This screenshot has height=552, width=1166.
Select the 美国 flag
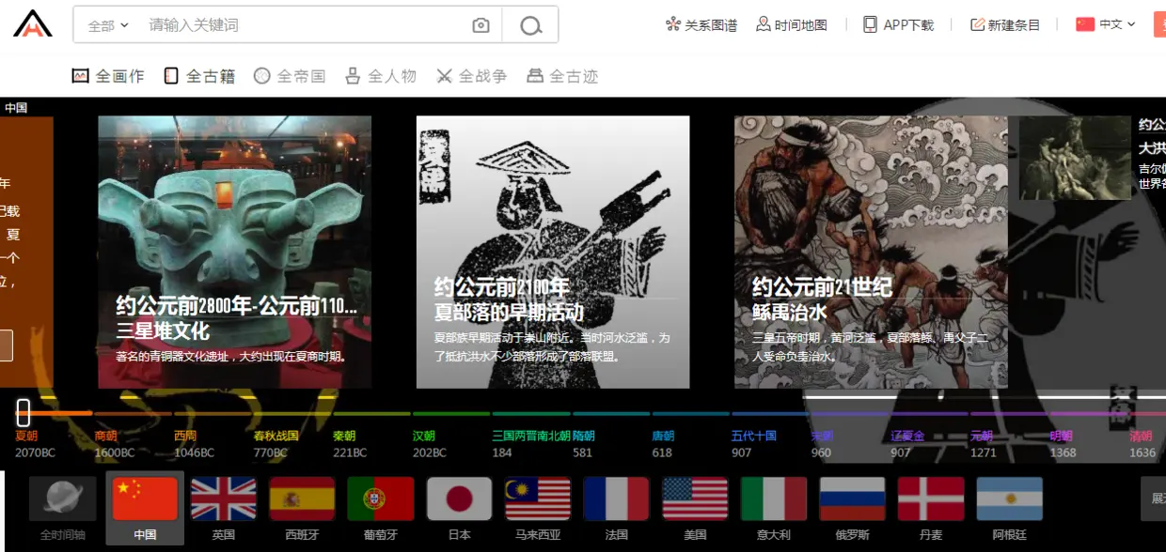[x=695, y=499]
